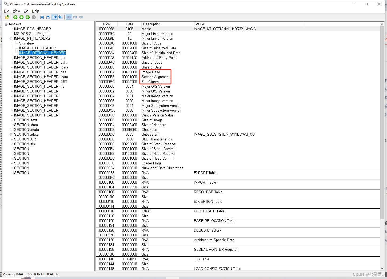This screenshot has height=279, width=387.
Task: Select the four-segment byte view icon
Action: point(69,17)
